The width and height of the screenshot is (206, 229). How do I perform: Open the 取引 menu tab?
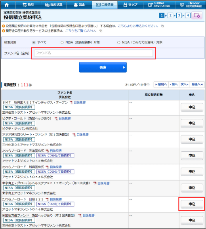[28, 5]
